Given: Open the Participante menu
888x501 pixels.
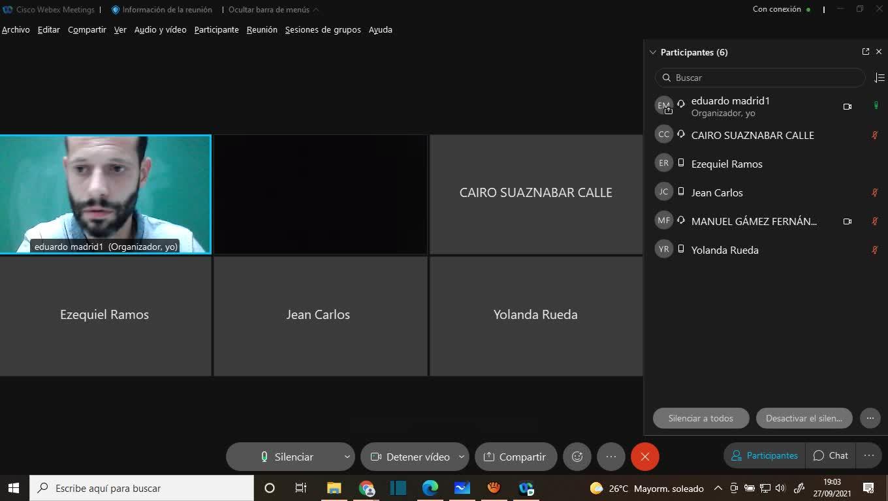Looking at the screenshot, I should pyautogui.click(x=217, y=29).
